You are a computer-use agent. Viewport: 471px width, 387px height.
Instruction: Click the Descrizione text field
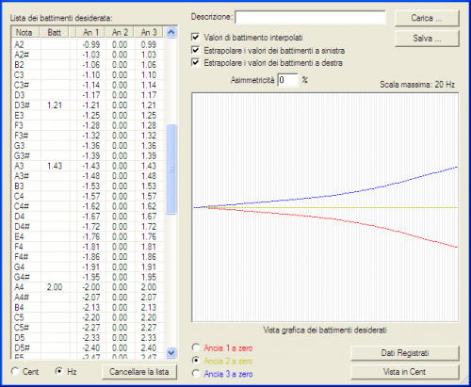310,17
